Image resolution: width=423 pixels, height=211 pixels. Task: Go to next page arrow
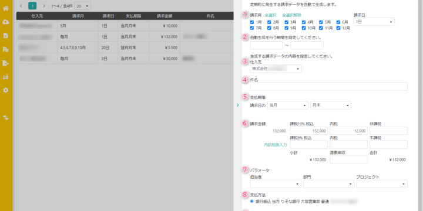[x=44, y=5]
